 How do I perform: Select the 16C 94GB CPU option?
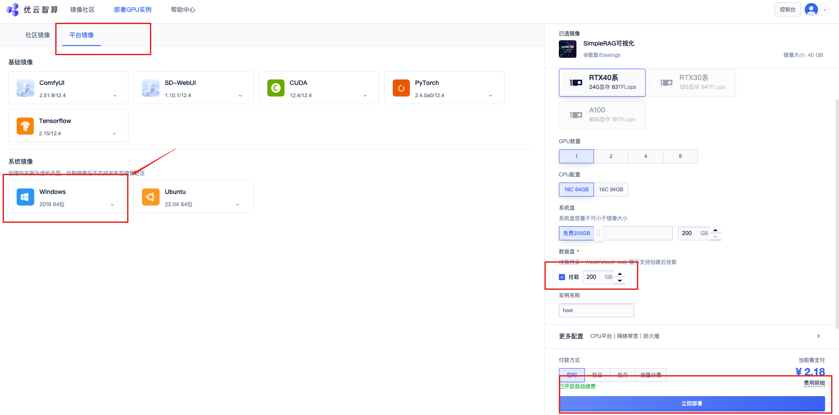tap(611, 190)
